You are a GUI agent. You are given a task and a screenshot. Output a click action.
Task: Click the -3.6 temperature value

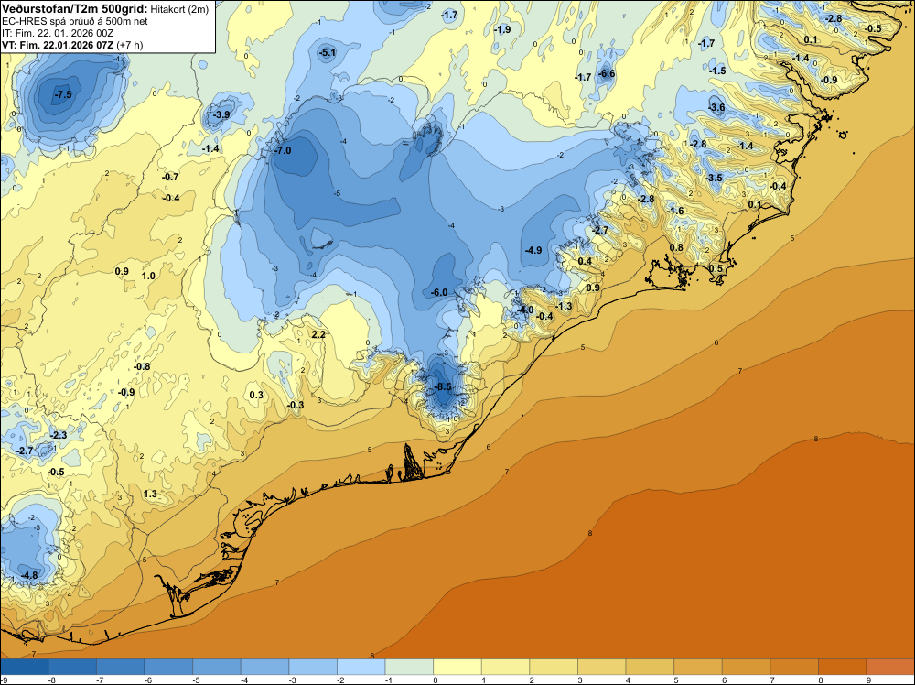click(x=716, y=107)
